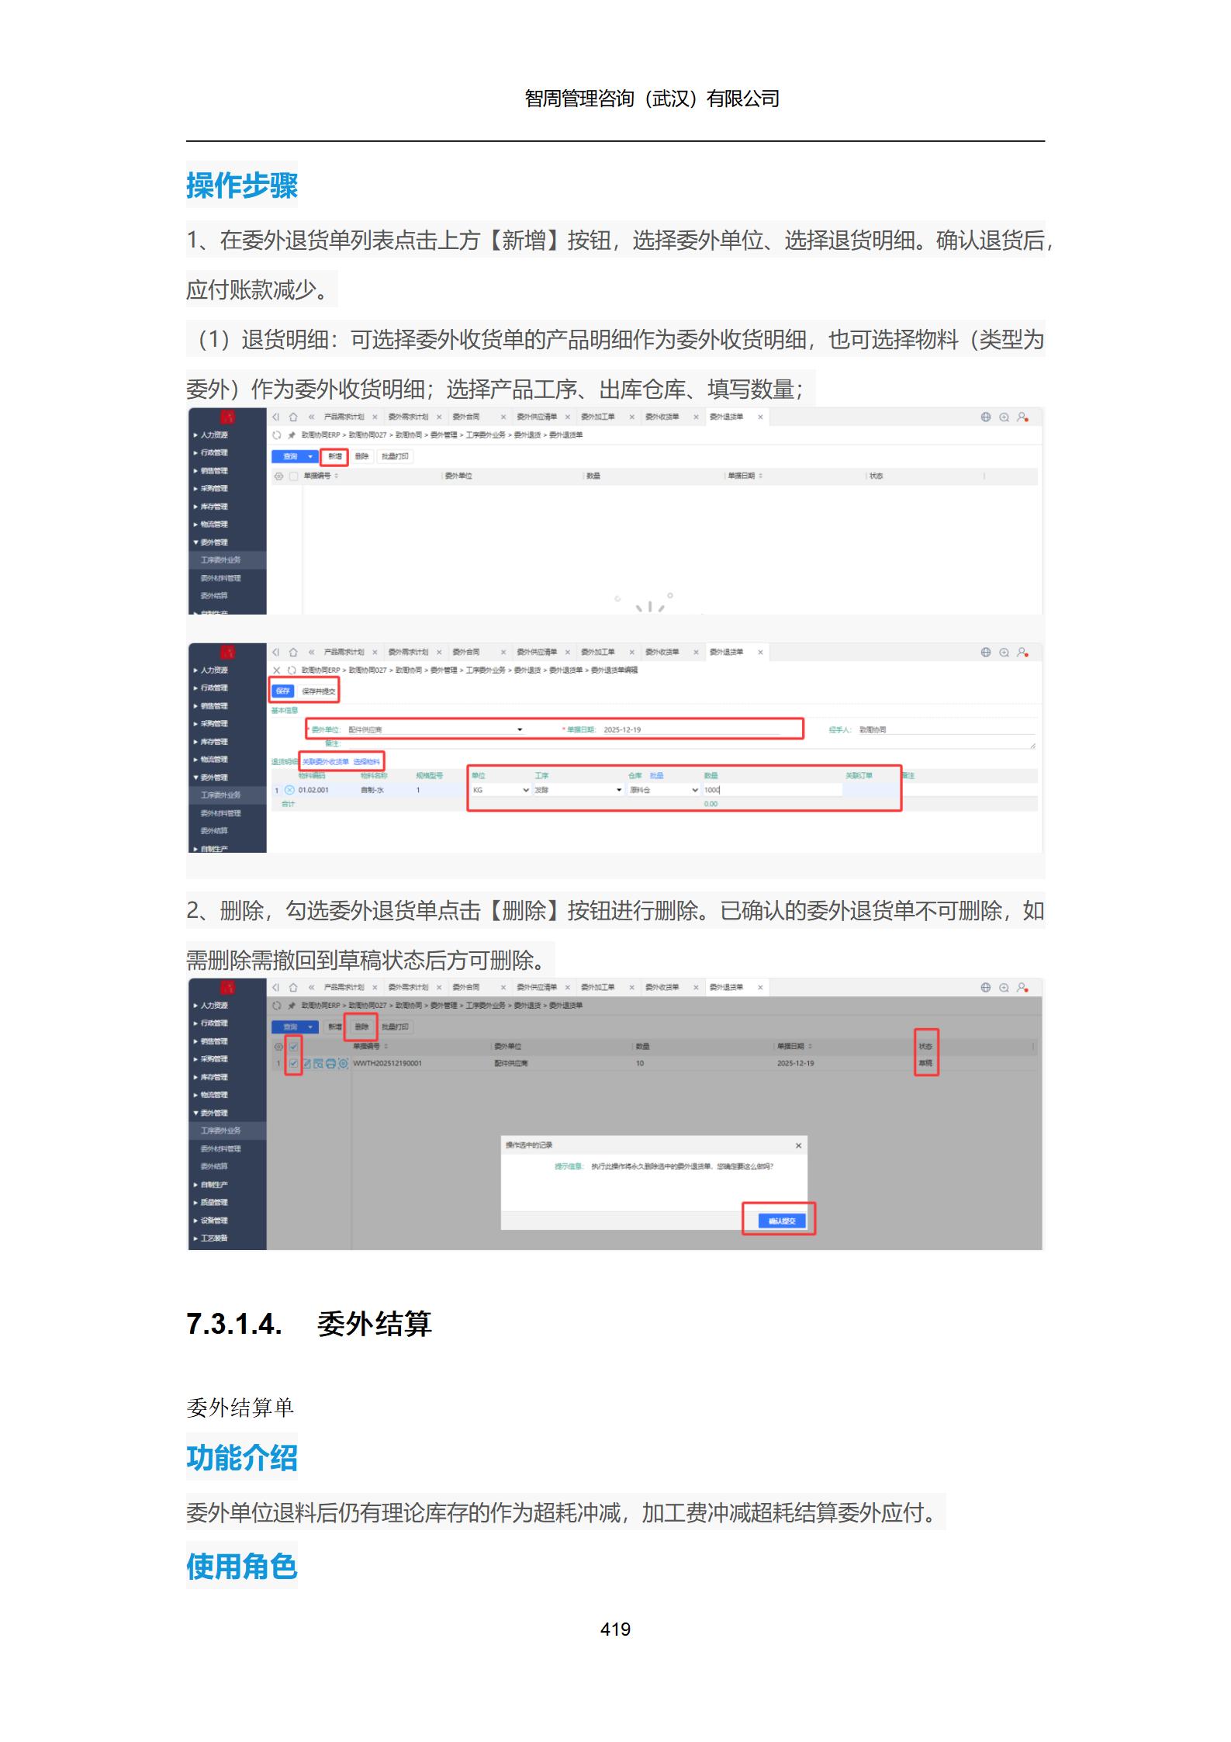Switch to 委外合同 tab in the empty-list screenshot
This screenshot has height=1742, width=1231.
click(466, 417)
